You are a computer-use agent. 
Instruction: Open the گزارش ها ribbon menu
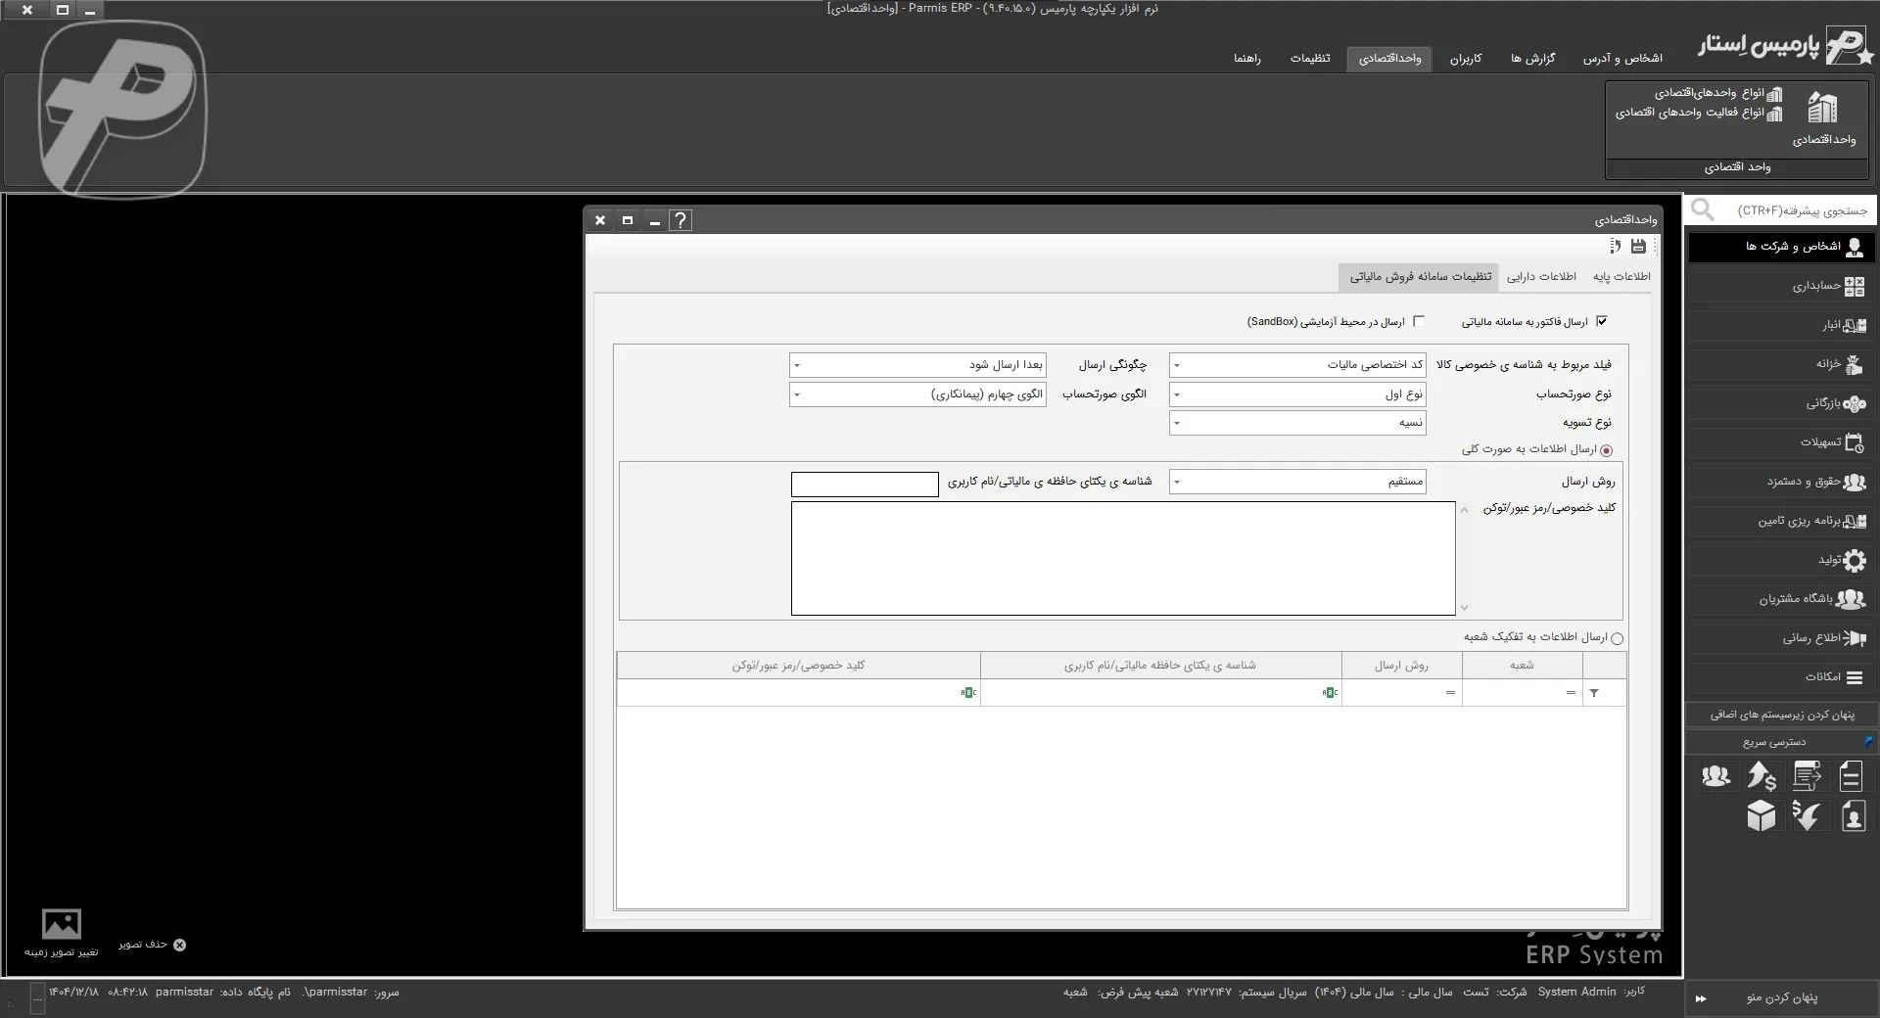pos(1532,59)
